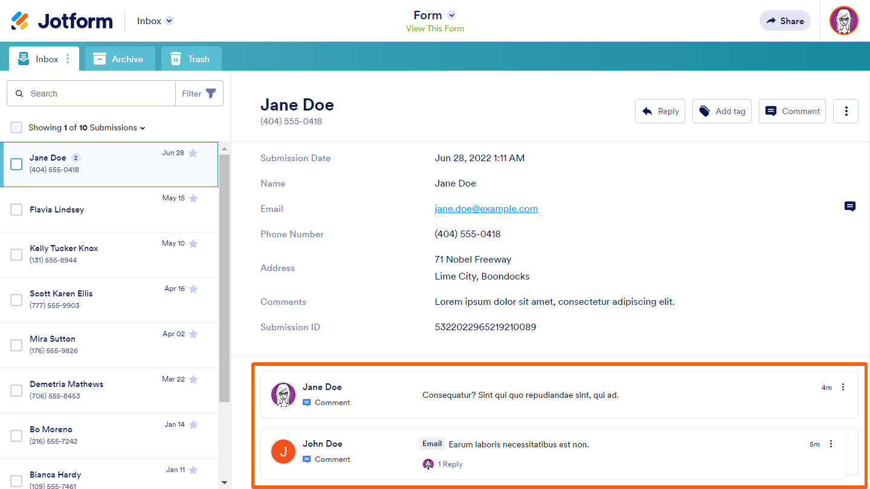This screenshot has width=870, height=489.
Task: Switch to the Archive tab
Action: pos(120,59)
